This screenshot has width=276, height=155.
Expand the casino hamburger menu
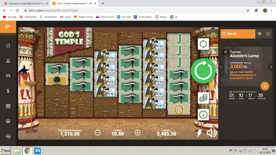(8, 26)
